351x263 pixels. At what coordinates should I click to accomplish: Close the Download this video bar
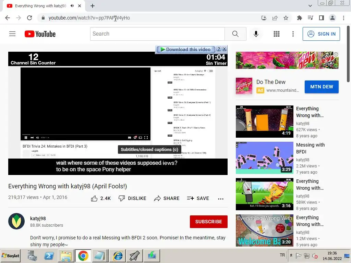(x=224, y=49)
